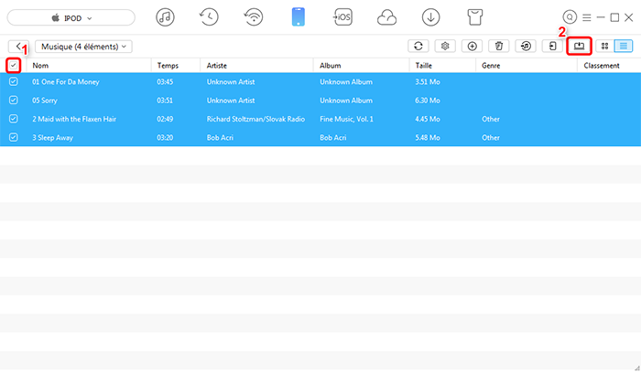
Task: Click genre Other in Sleep Away row
Action: pyautogui.click(x=491, y=138)
